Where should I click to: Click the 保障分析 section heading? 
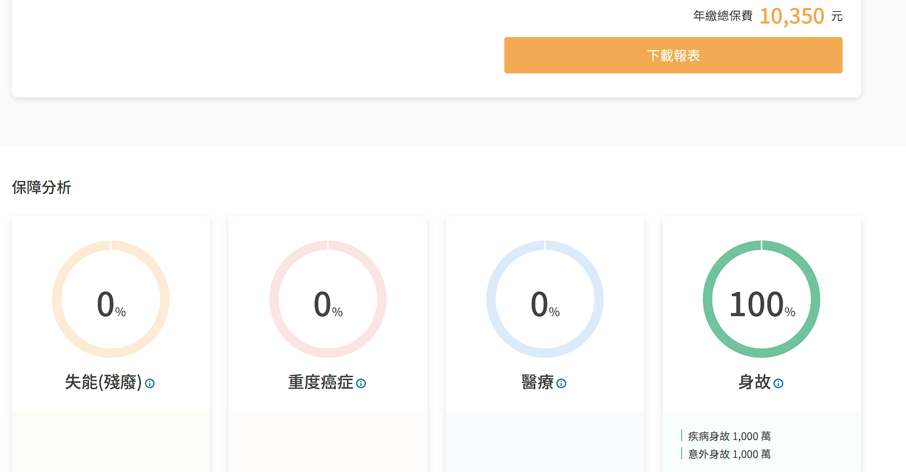click(x=42, y=187)
